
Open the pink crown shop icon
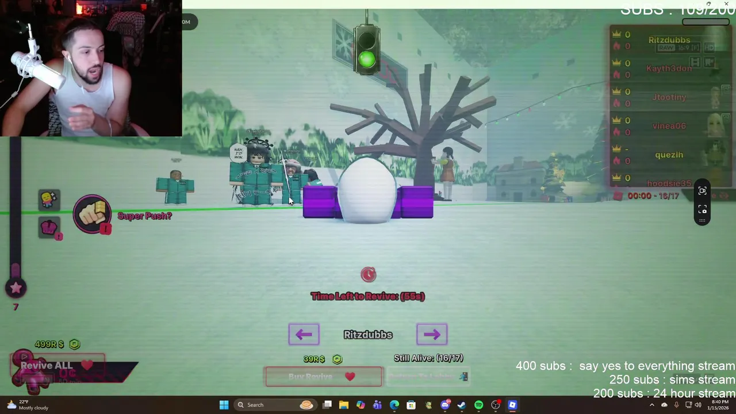pos(49,228)
